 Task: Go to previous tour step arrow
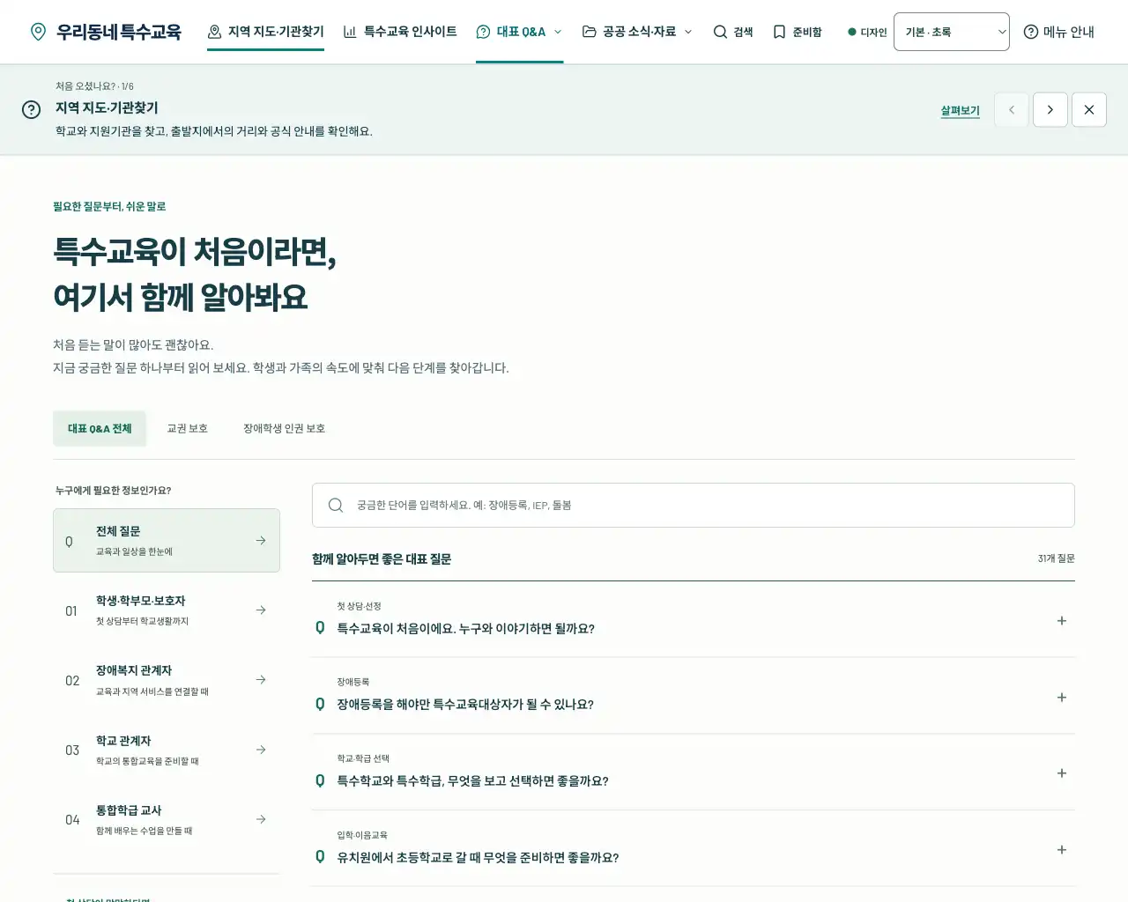pyautogui.click(x=1012, y=110)
